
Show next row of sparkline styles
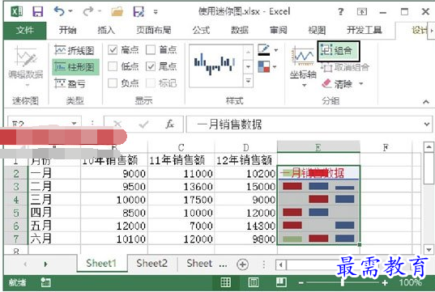click(248, 66)
